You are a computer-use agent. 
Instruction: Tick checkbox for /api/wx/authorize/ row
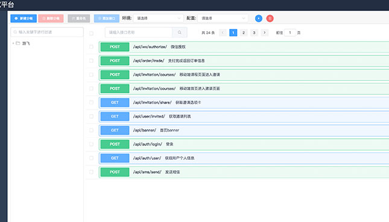pos(91,47)
